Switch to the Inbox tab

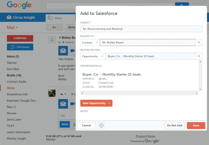(x=58, y=18)
